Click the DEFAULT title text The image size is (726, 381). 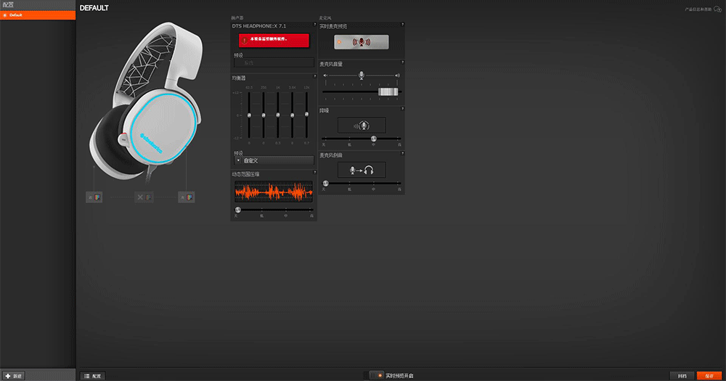pos(94,8)
